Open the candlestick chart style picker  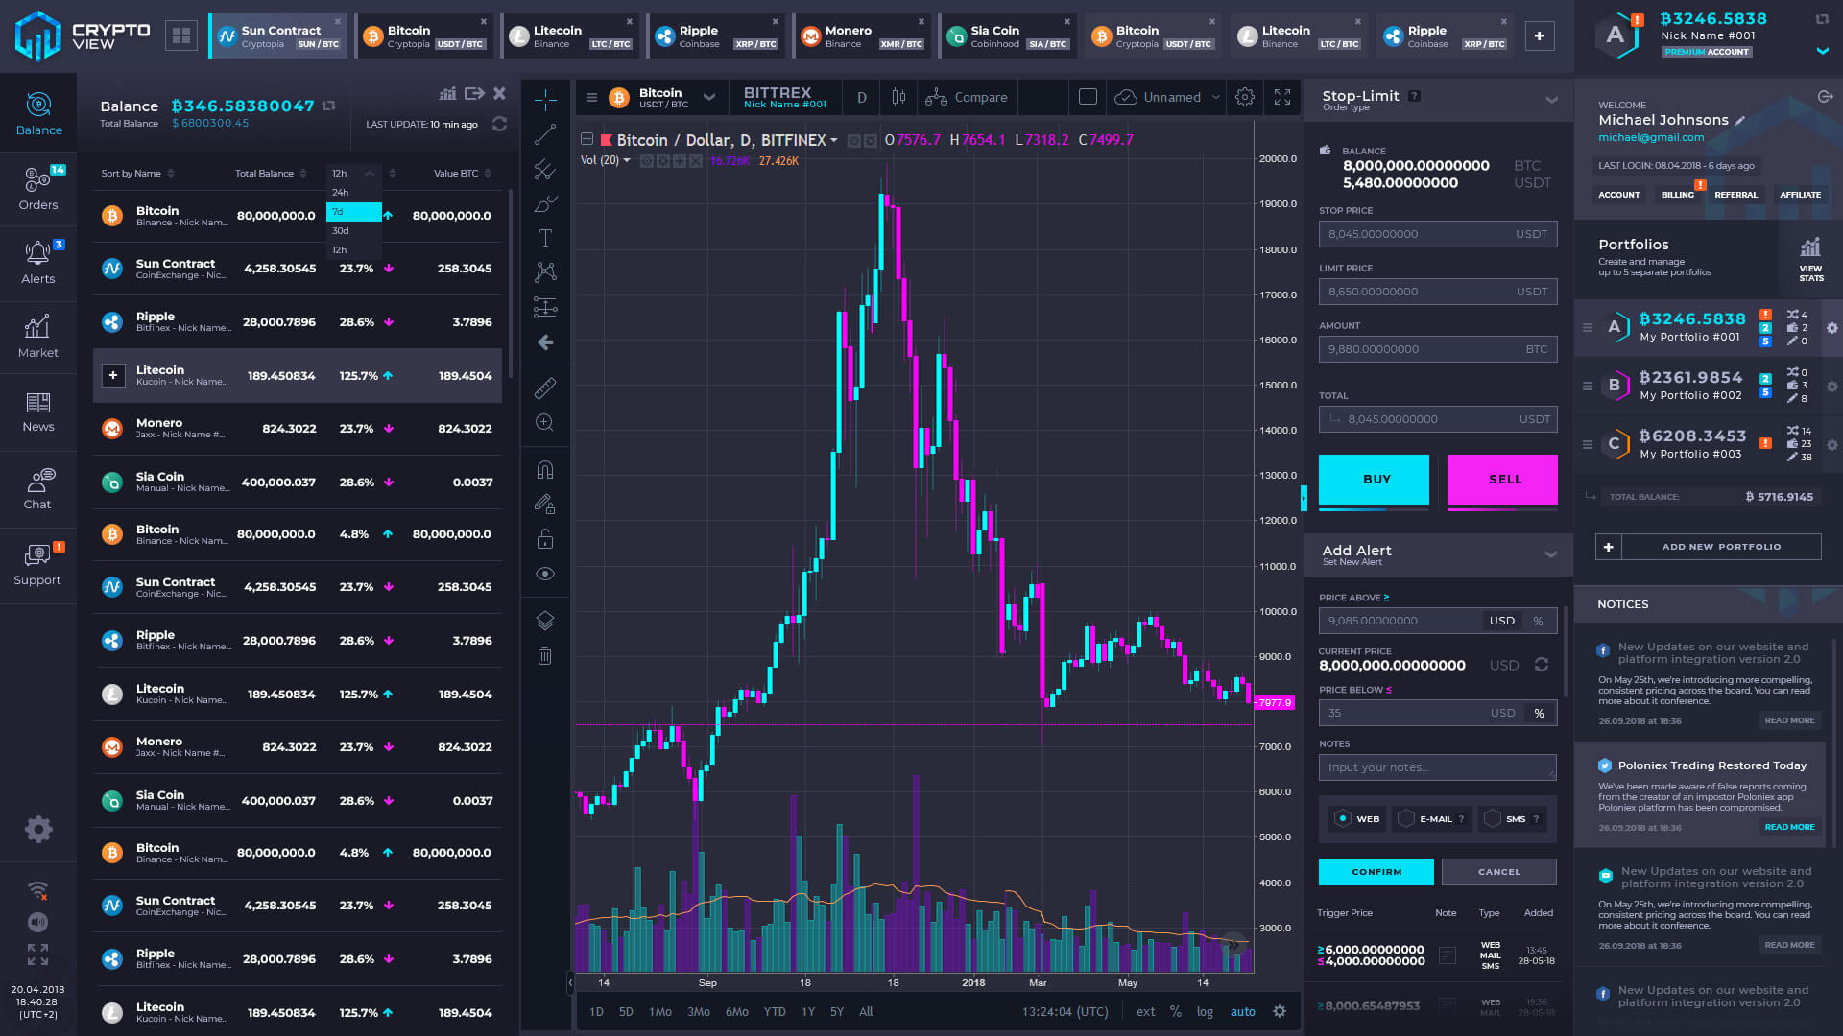[898, 97]
